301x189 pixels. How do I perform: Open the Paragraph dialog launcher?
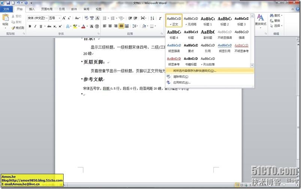[x=162, y=34]
